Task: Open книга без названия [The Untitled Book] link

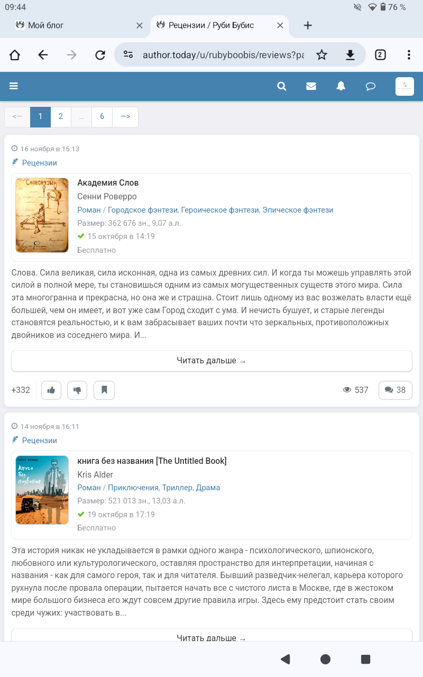Action: tap(152, 461)
